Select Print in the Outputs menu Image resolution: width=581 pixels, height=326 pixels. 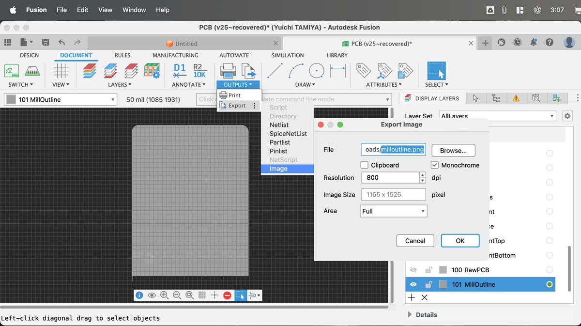[x=239, y=95]
